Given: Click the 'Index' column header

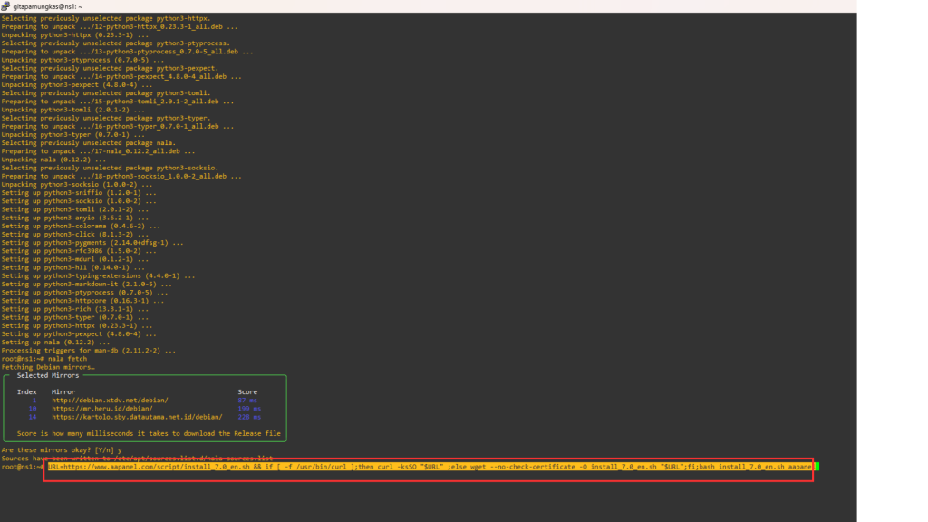Looking at the screenshot, I should 27,391.
